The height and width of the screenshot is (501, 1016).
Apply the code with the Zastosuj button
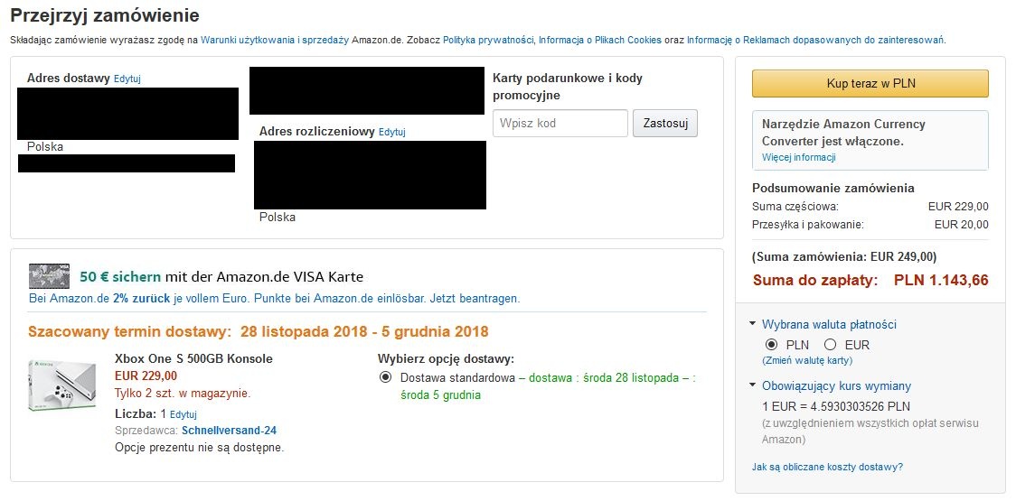[x=665, y=123]
